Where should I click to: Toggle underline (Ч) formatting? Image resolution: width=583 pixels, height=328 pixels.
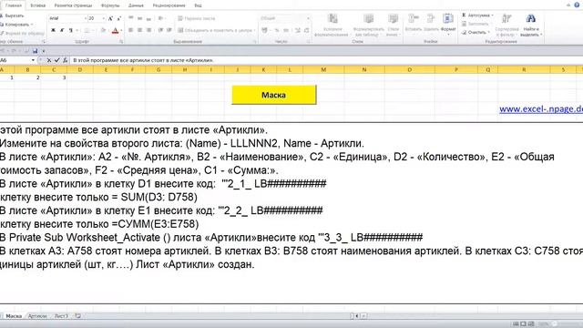pyautogui.click(x=70, y=30)
